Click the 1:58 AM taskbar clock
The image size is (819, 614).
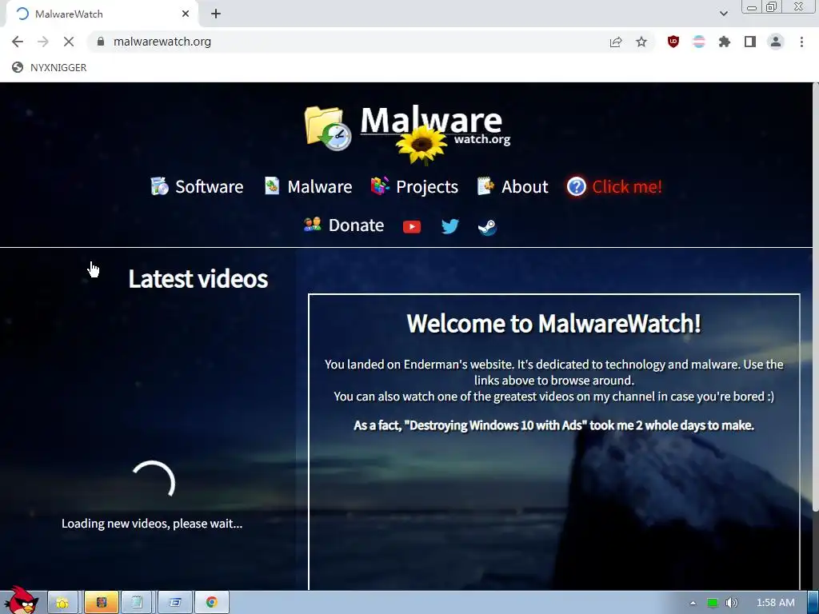775,603
